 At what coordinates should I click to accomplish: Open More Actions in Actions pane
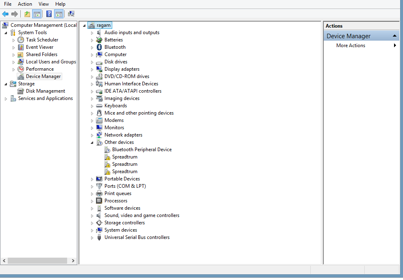[351, 46]
